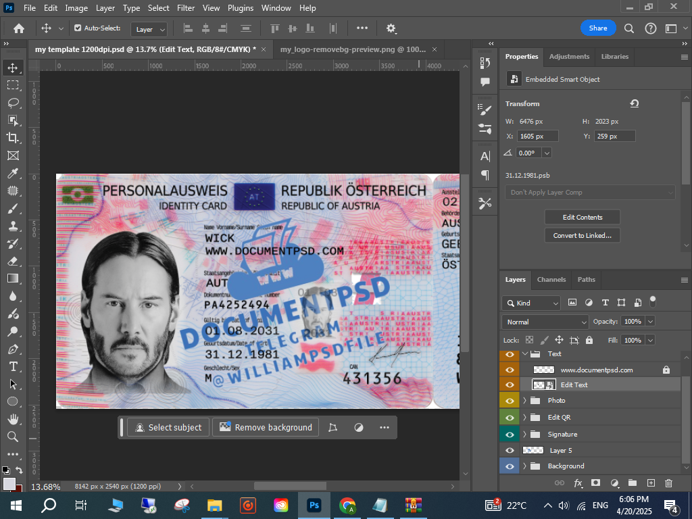692x519 pixels.
Task: Hide the Signature group
Action: 510,435
